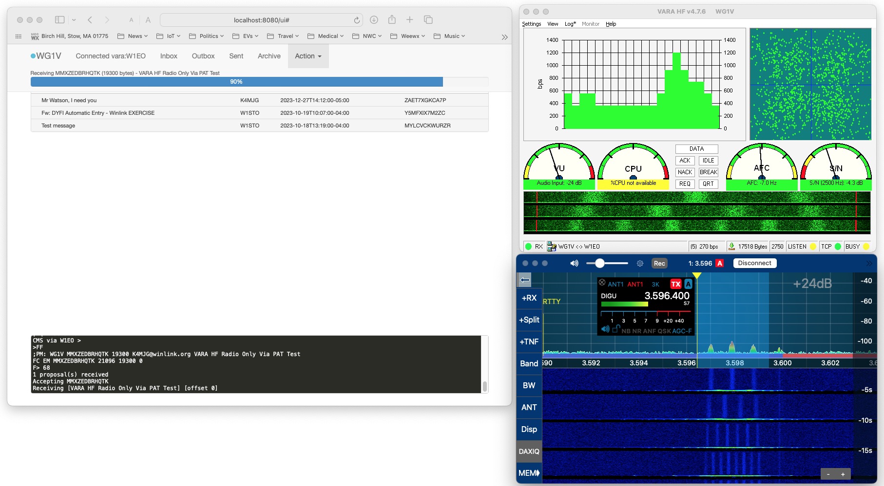The image size is (884, 486).
Task: Expand the Action dropdown menu
Action: tap(308, 56)
